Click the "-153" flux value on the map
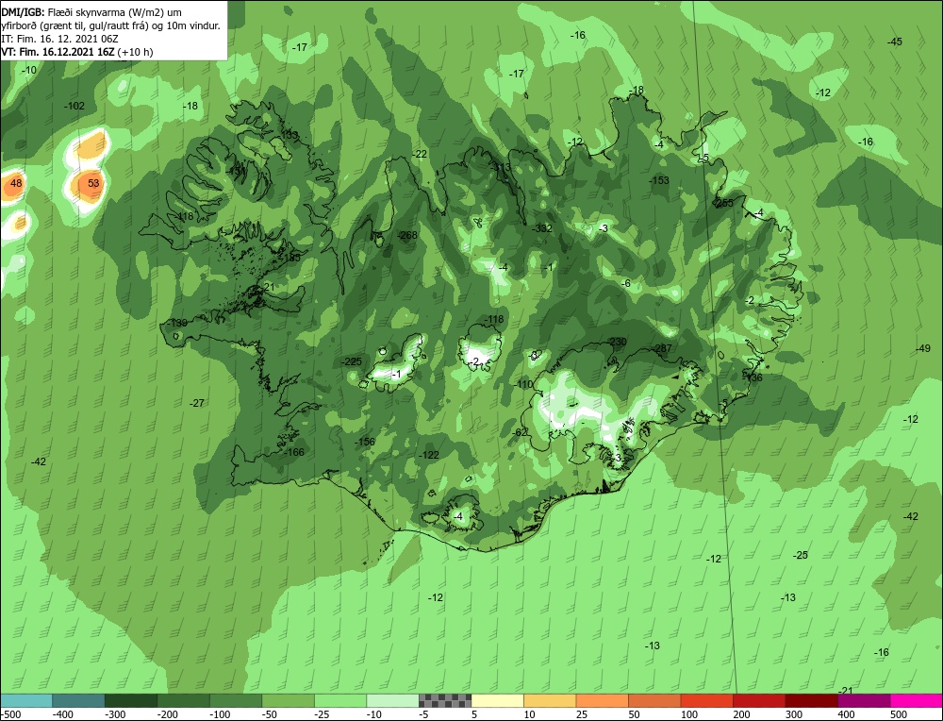 click(x=659, y=180)
